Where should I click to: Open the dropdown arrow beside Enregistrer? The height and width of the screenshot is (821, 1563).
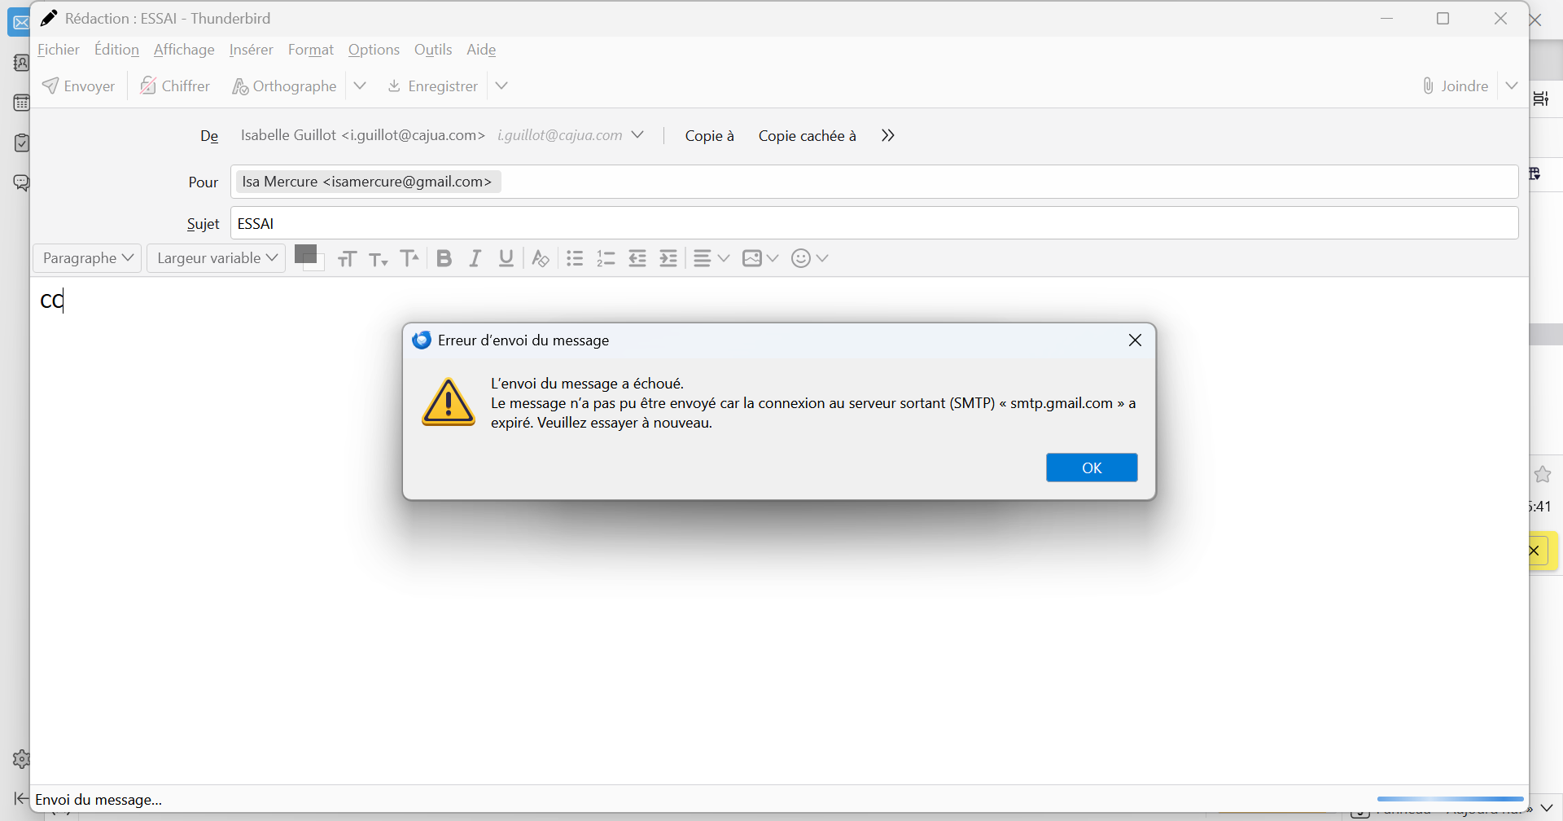coord(501,86)
